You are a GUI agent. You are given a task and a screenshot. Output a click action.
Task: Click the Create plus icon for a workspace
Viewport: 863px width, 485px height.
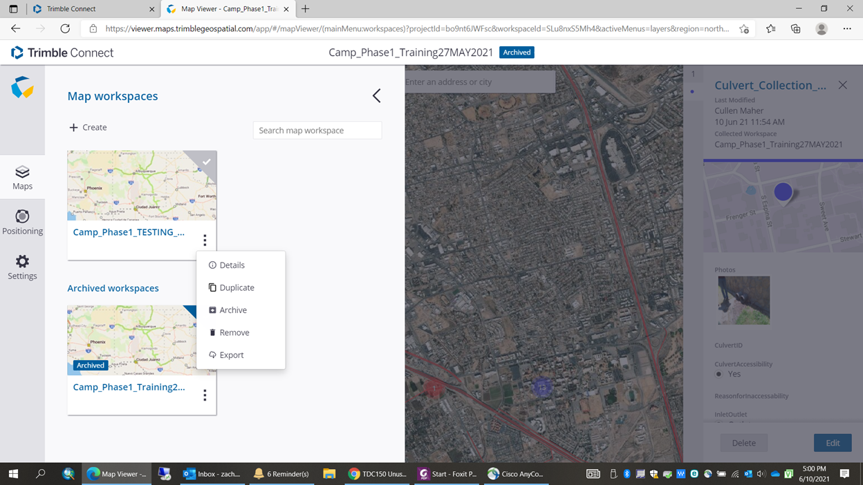coord(73,127)
